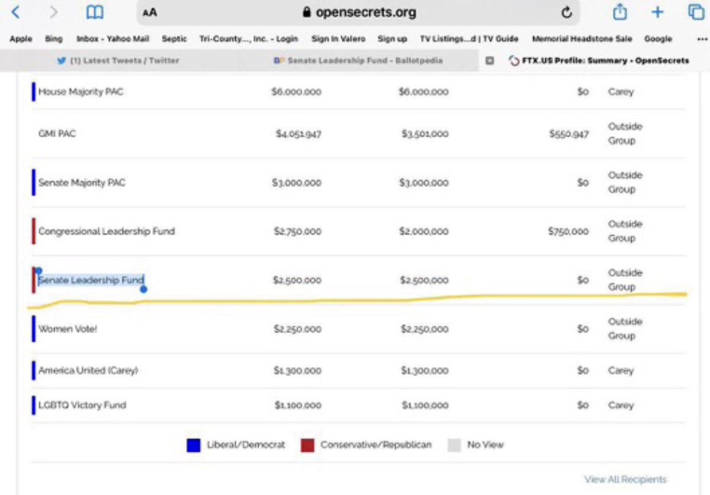Tap the new tab plus icon
Image resolution: width=710 pixels, height=495 pixels.
click(x=657, y=12)
